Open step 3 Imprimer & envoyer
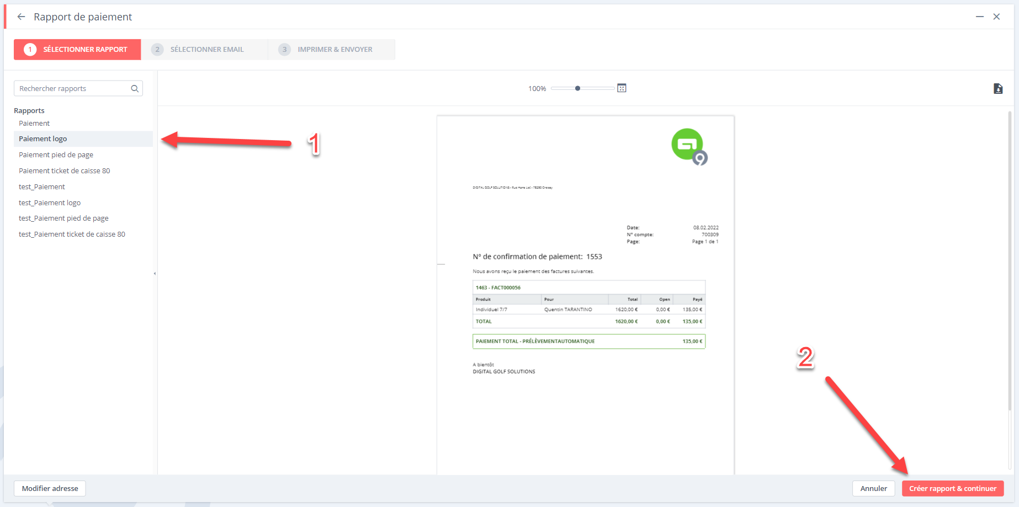This screenshot has width=1019, height=507. [x=332, y=49]
